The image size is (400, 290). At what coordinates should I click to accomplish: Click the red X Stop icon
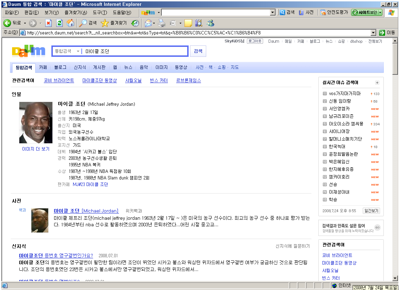click(48, 23)
